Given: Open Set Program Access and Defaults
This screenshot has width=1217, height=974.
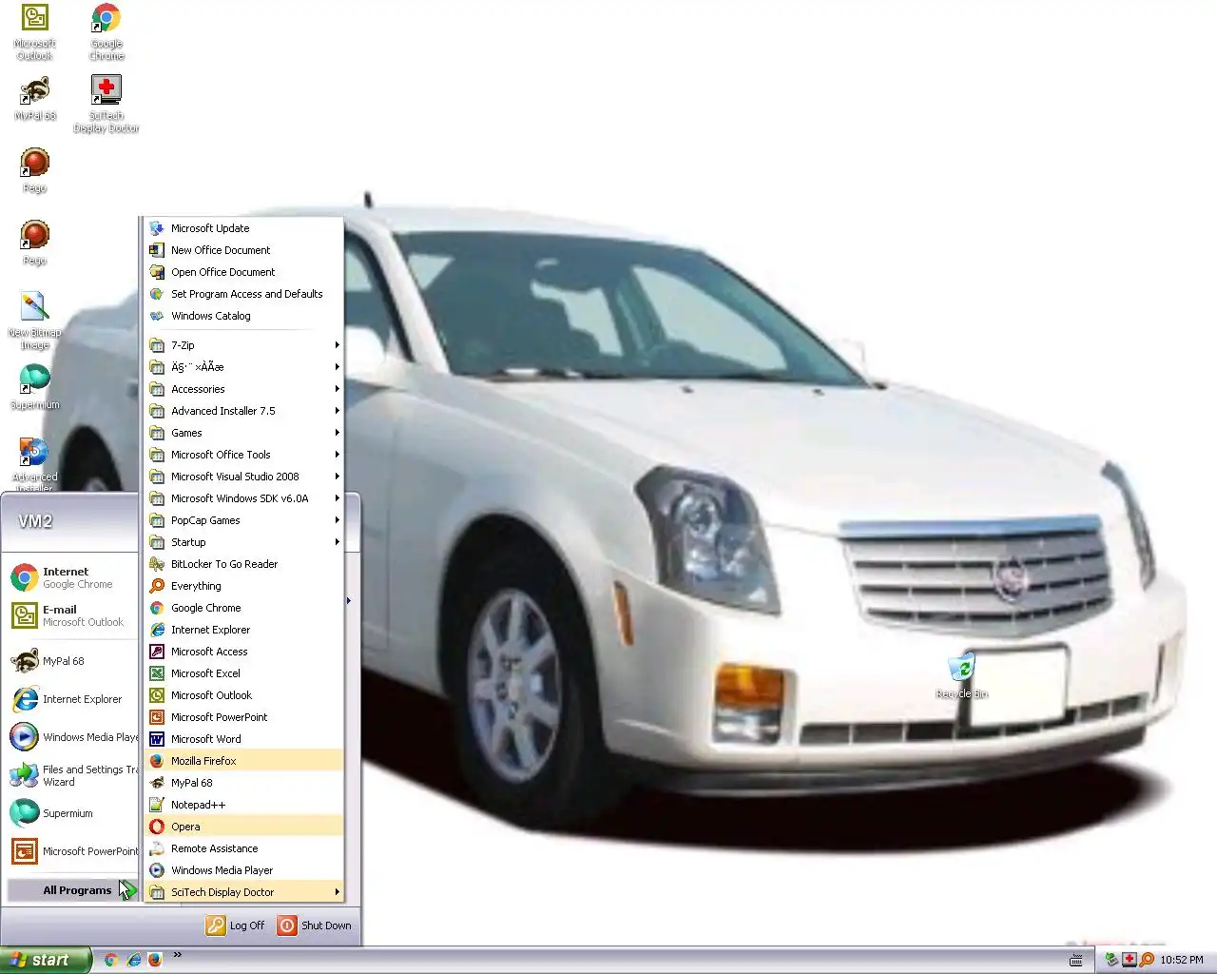Looking at the screenshot, I should [243, 294].
